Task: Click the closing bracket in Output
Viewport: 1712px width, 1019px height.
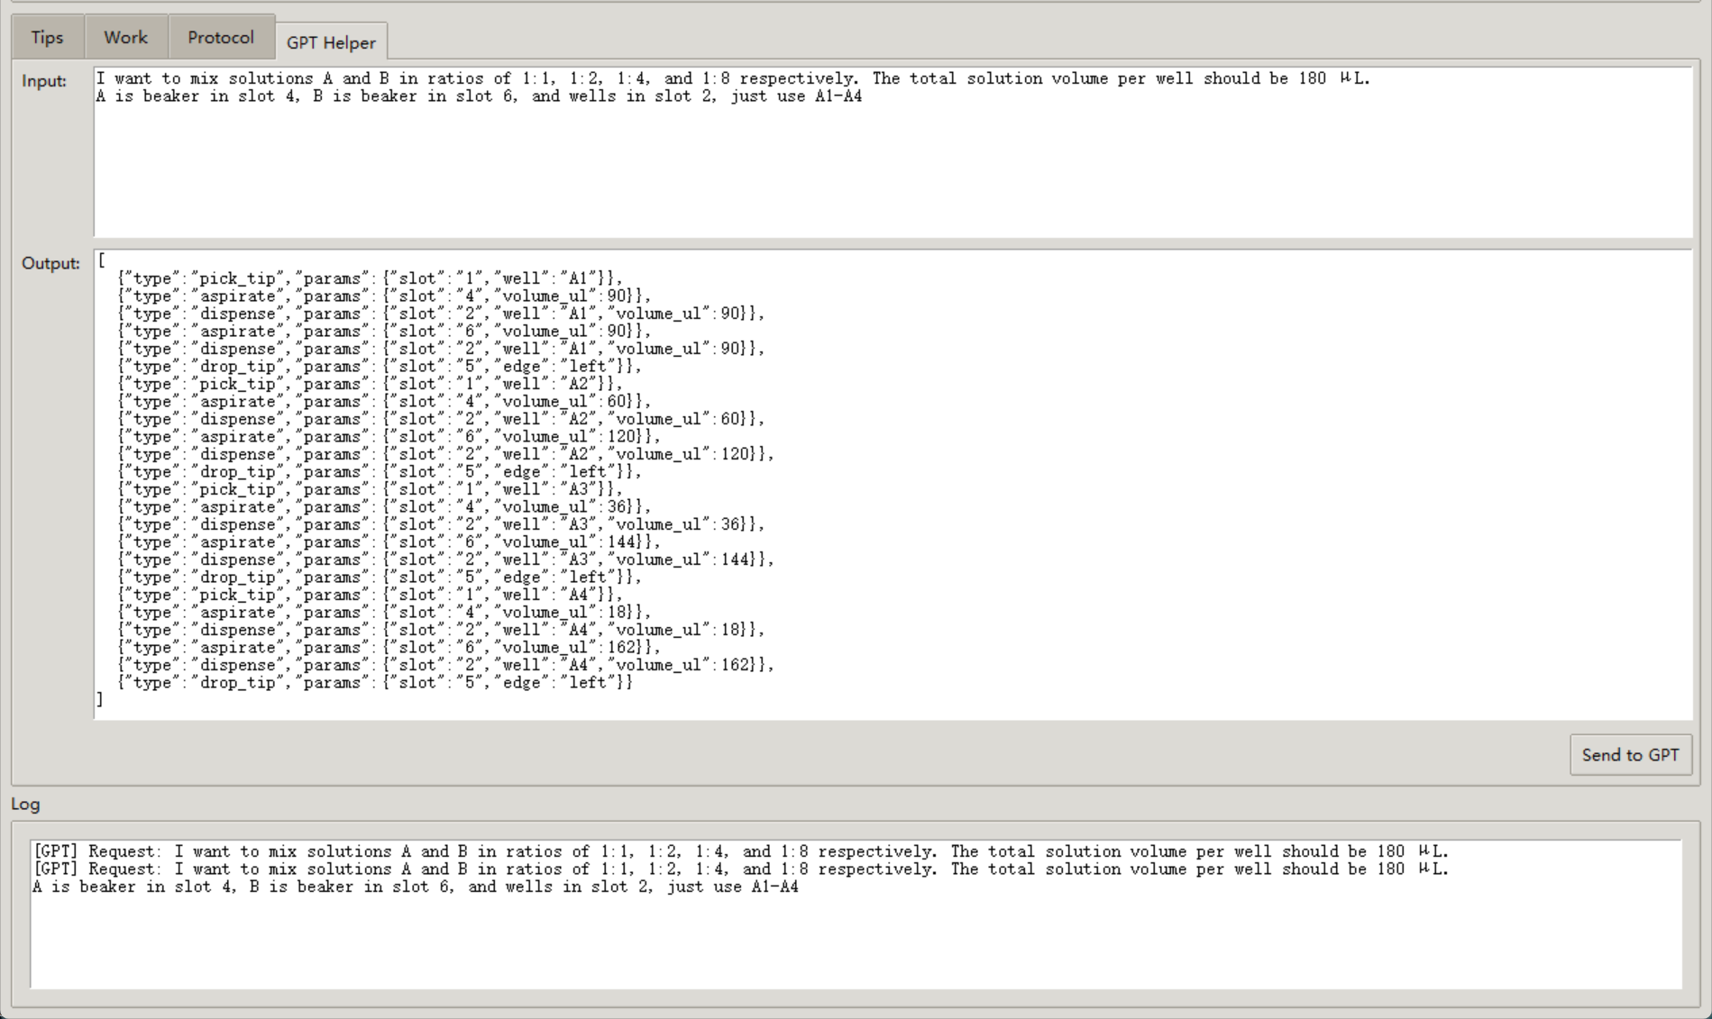Action: pos(100,700)
